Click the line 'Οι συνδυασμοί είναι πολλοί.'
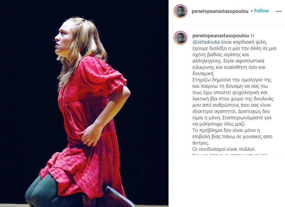Screen dimensions: 285x207 (224, 149)
